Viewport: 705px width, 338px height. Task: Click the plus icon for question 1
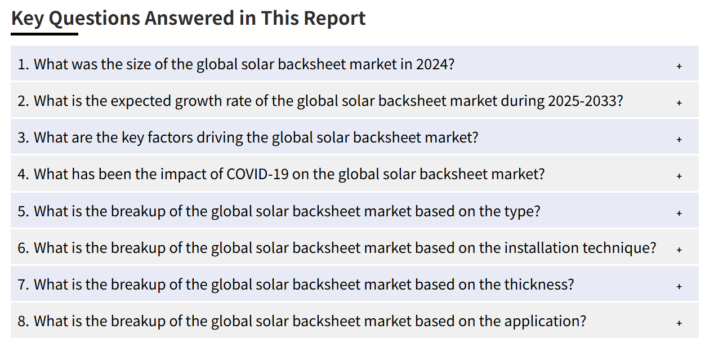point(679,66)
